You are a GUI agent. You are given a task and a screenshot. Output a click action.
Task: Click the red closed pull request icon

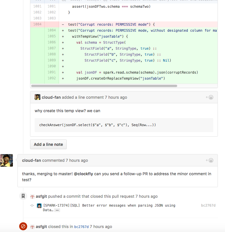click(x=23, y=226)
